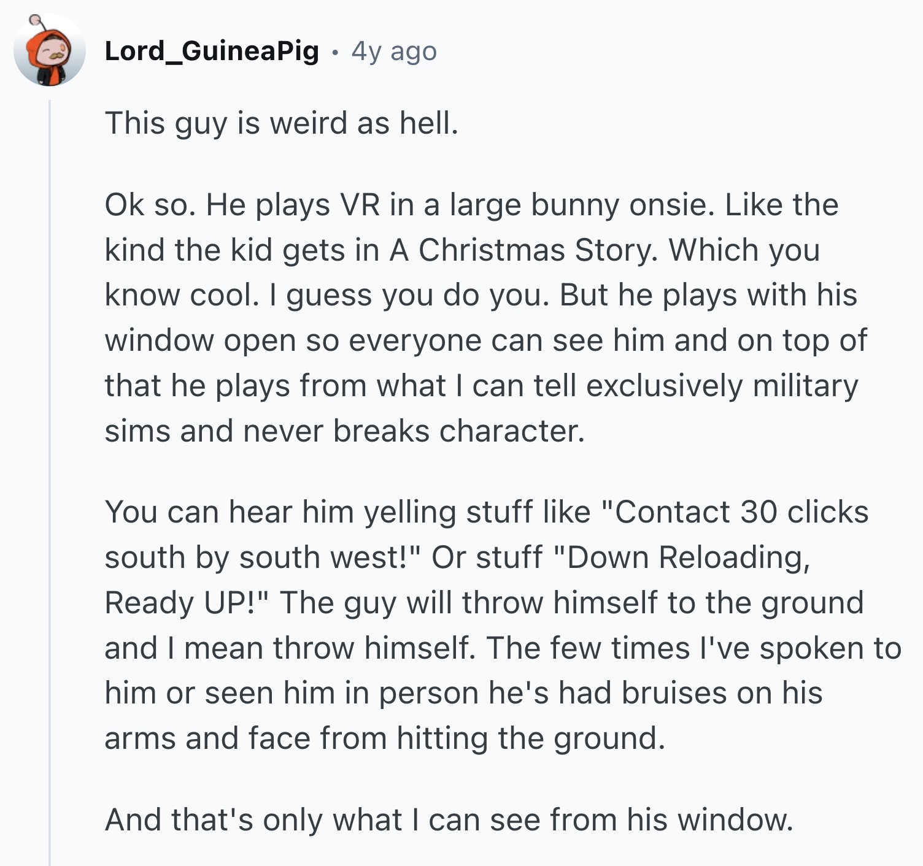Click the text "south by south west!"

[263, 558]
